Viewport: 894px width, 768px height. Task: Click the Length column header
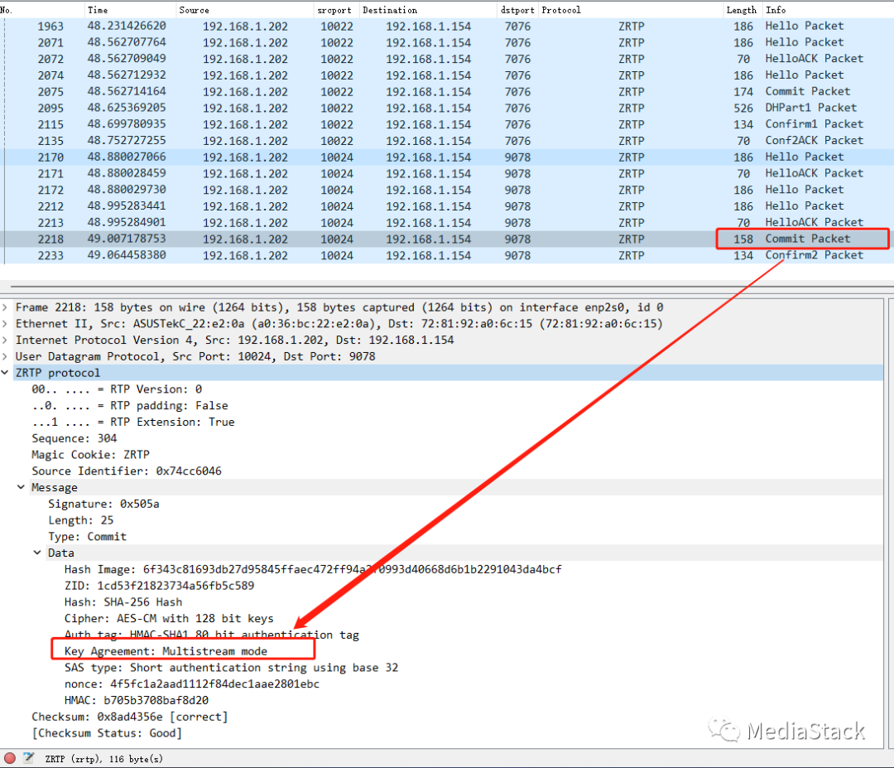click(741, 10)
